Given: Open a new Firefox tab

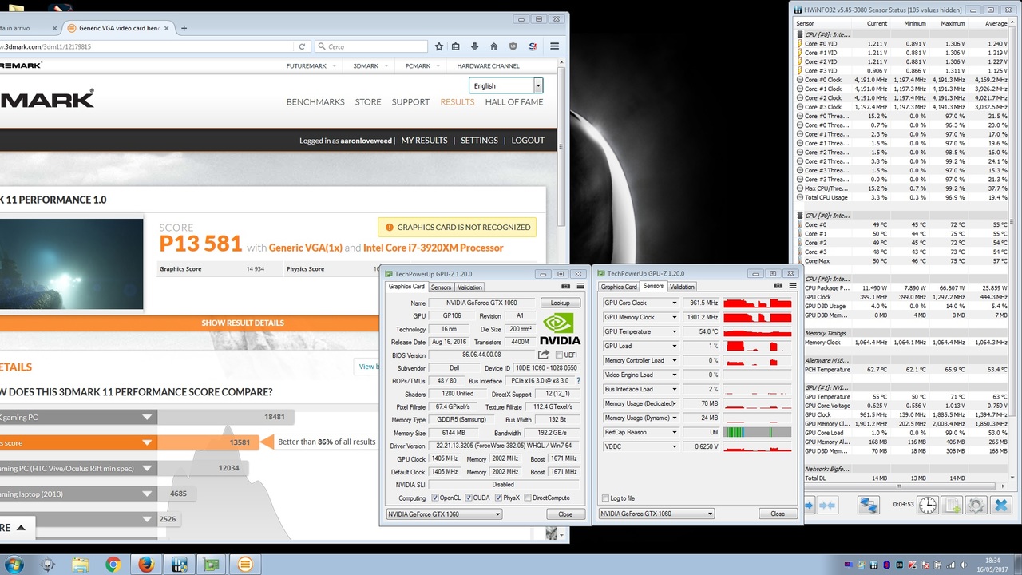Looking at the screenshot, I should click(184, 28).
